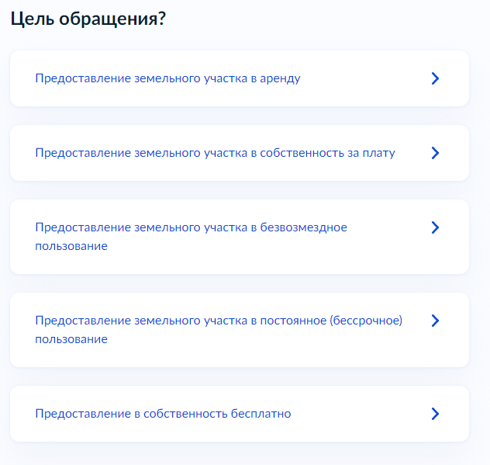Click the 'Цель обращения?' heading
The width and height of the screenshot is (490, 465).
coord(88,19)
